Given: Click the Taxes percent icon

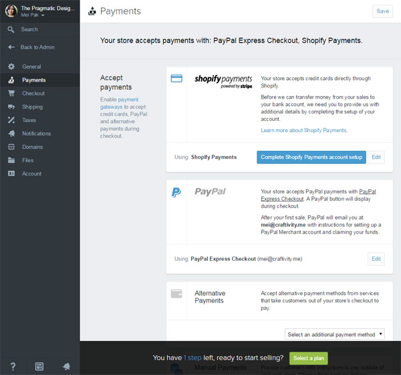Looking at the screenshot, I should 11,120.
